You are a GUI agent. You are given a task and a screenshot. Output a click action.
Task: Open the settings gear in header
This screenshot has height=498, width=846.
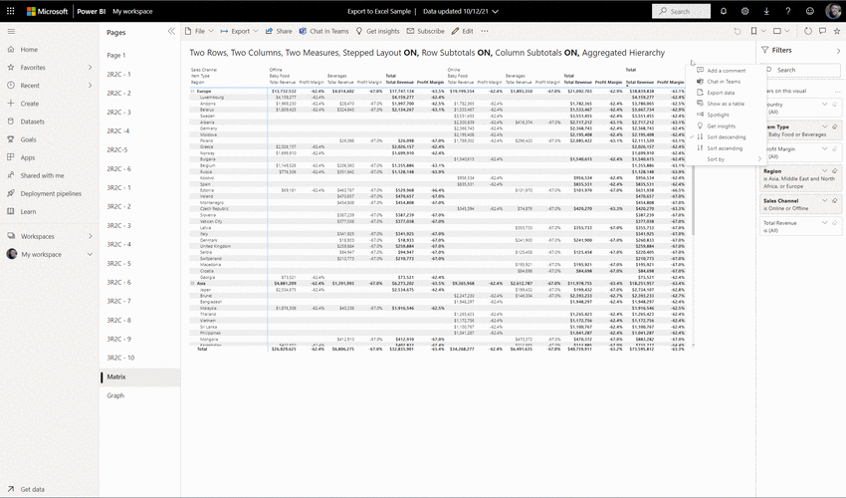[745, 11]
